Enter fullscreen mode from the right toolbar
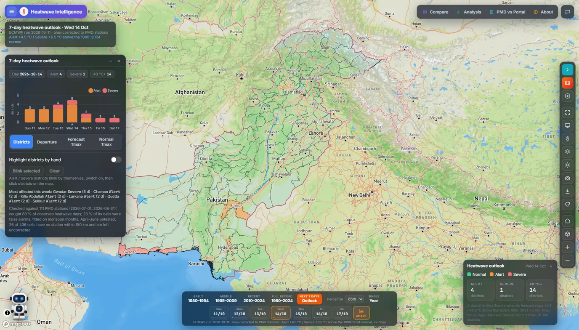Screen dimensions: 579x330 (x=567, y=112)
